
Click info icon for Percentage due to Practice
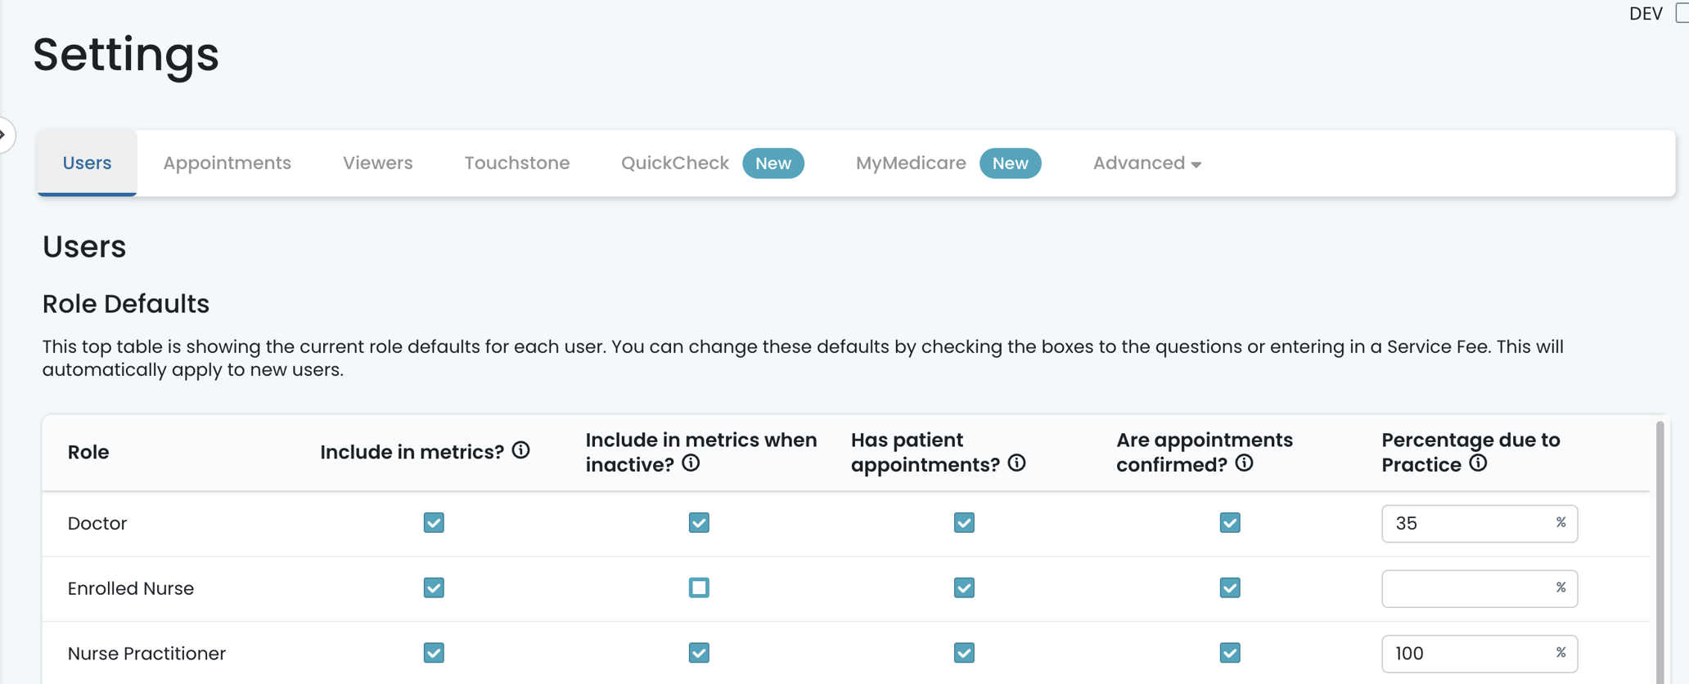click(1478, 463)
